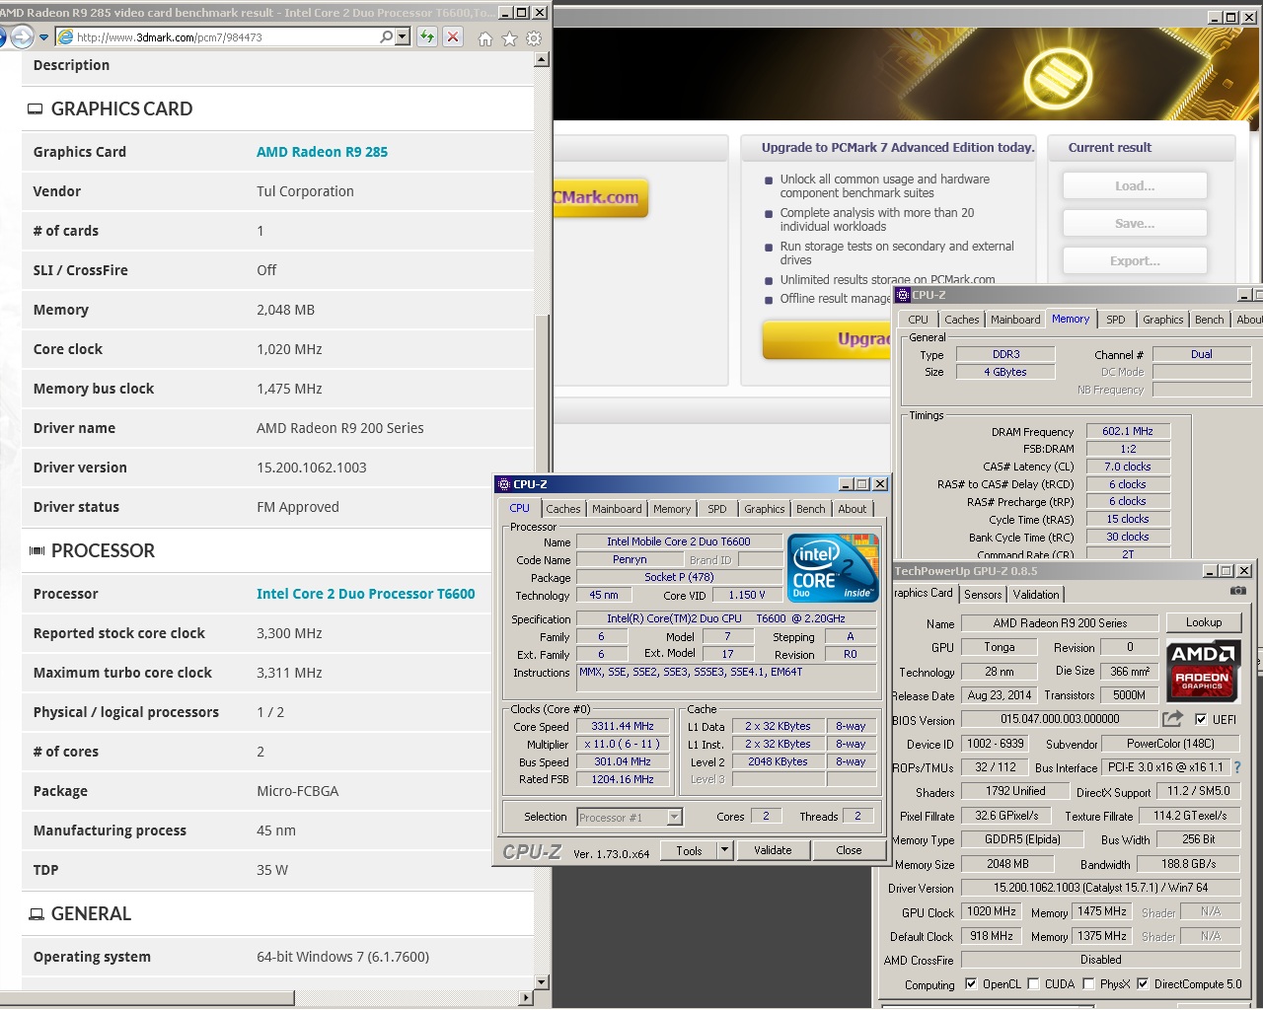
Task: Open the recent pages arrow beside forward button
Action: point(43,37)
